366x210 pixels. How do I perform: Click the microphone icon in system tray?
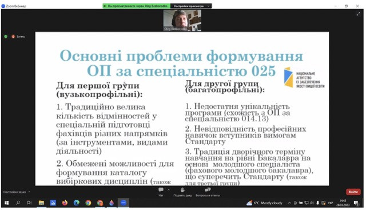(x=317, y=203)
